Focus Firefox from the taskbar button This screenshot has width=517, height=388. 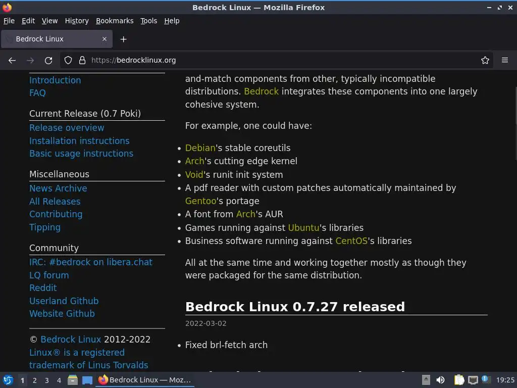click(145, 380)
